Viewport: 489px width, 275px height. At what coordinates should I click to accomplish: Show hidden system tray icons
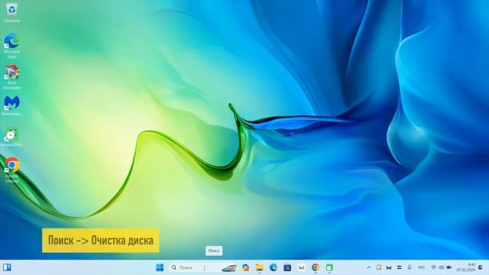tap(368, 267)
